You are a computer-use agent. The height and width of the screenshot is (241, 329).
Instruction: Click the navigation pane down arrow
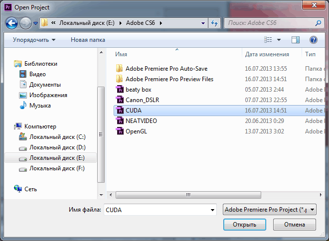point(101,195)
